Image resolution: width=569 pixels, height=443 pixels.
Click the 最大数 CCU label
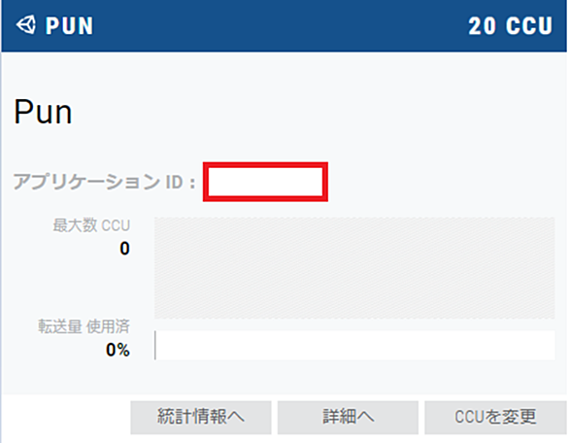[x=91, y=225]
